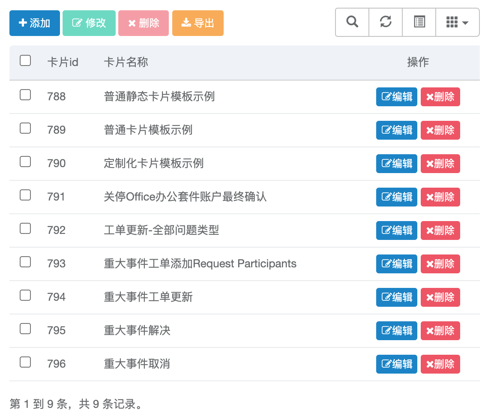This screenshot has width=485, height=419.
Task: Edit card 789 with 编辑 button
Action: tap(396, 130)
